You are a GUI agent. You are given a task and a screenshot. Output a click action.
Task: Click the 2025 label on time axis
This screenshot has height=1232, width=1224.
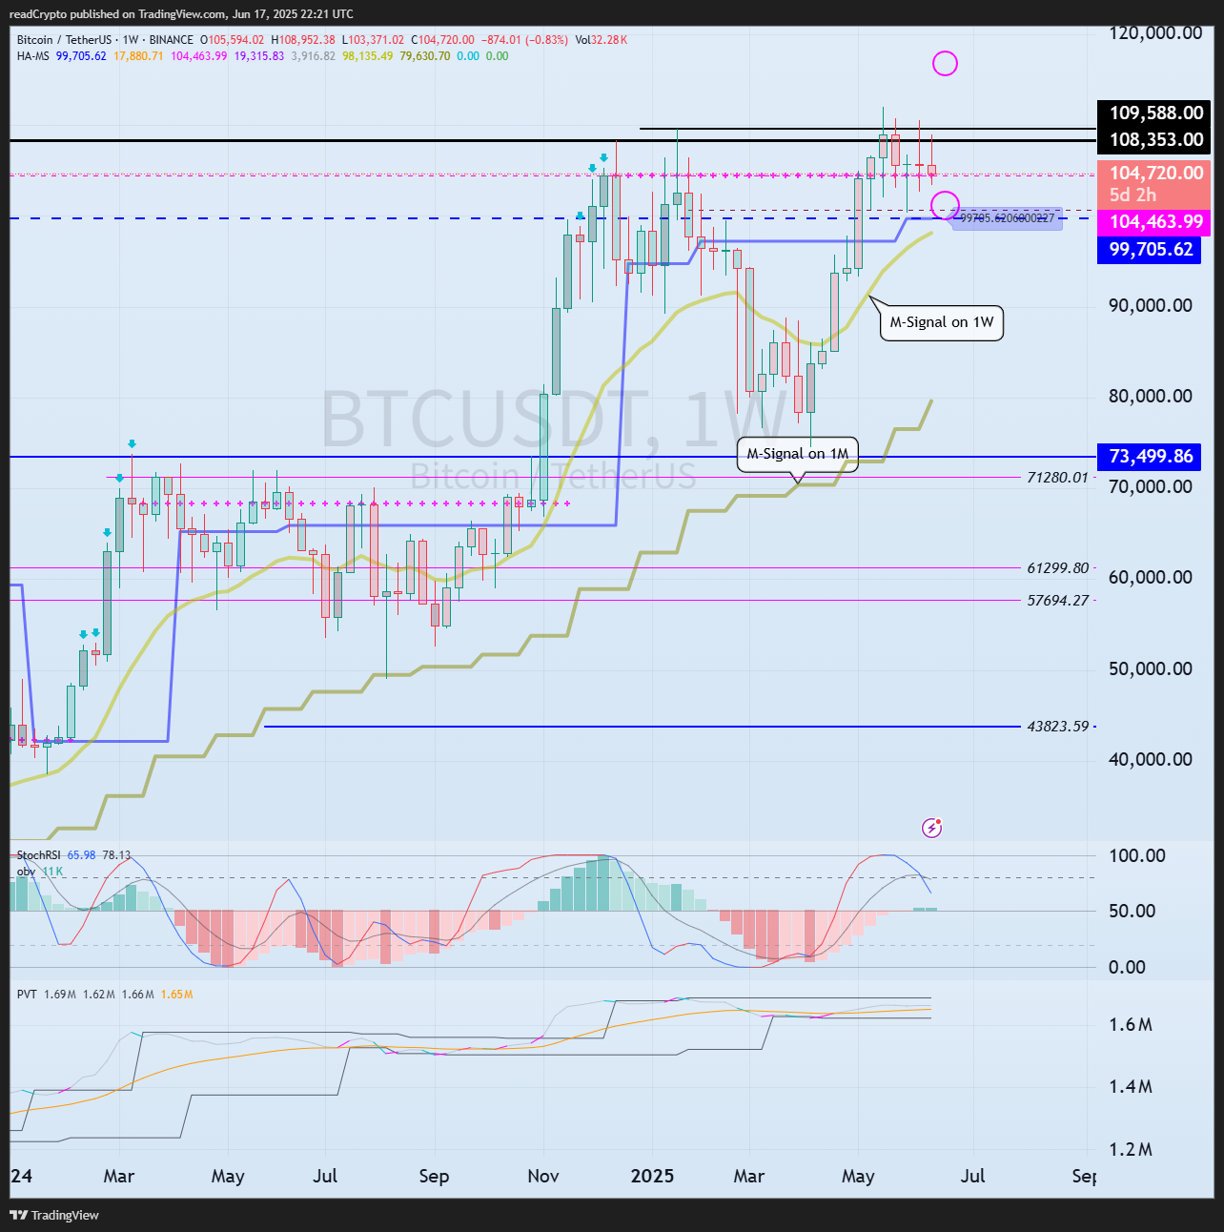[x=653, y=1176]
